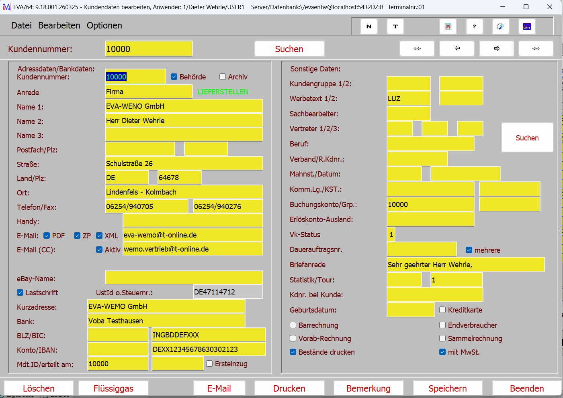Screen dimensions: 563x398
Task: Click the Speichern button
Action: coord(447,388)
